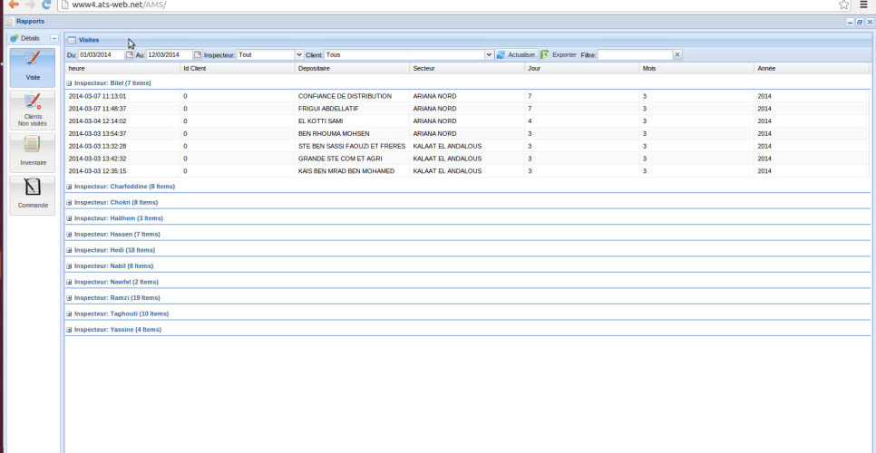876x453 pixels.
Task: Collapse the Détails side panel
Action: click(x=54, y=39)
